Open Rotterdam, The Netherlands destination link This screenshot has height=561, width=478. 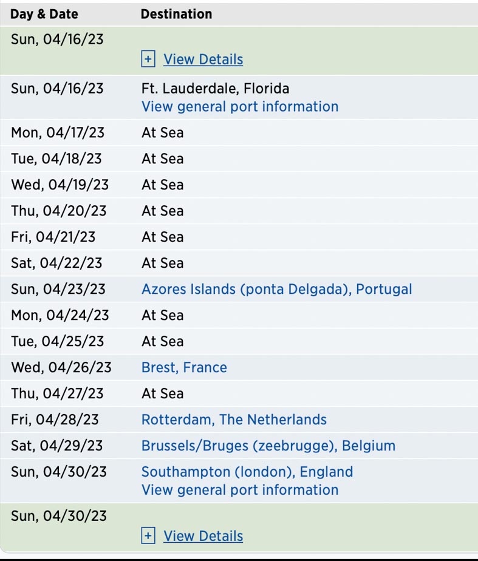234,420
